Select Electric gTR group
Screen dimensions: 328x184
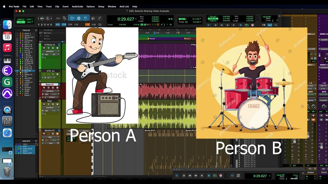[27, 153]
